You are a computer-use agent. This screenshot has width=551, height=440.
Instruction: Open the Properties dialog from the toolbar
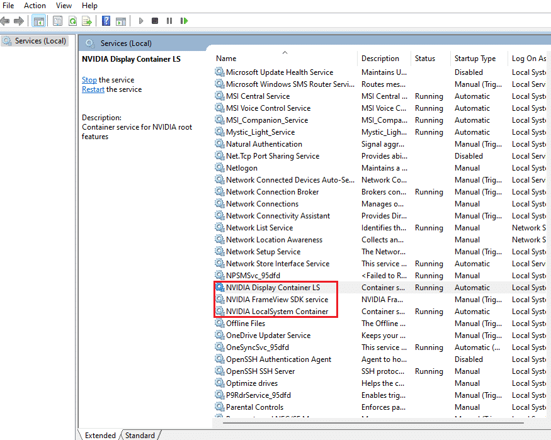point(57,21)
